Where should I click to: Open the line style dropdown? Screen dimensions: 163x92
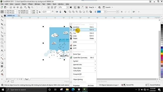click(118, 12)
